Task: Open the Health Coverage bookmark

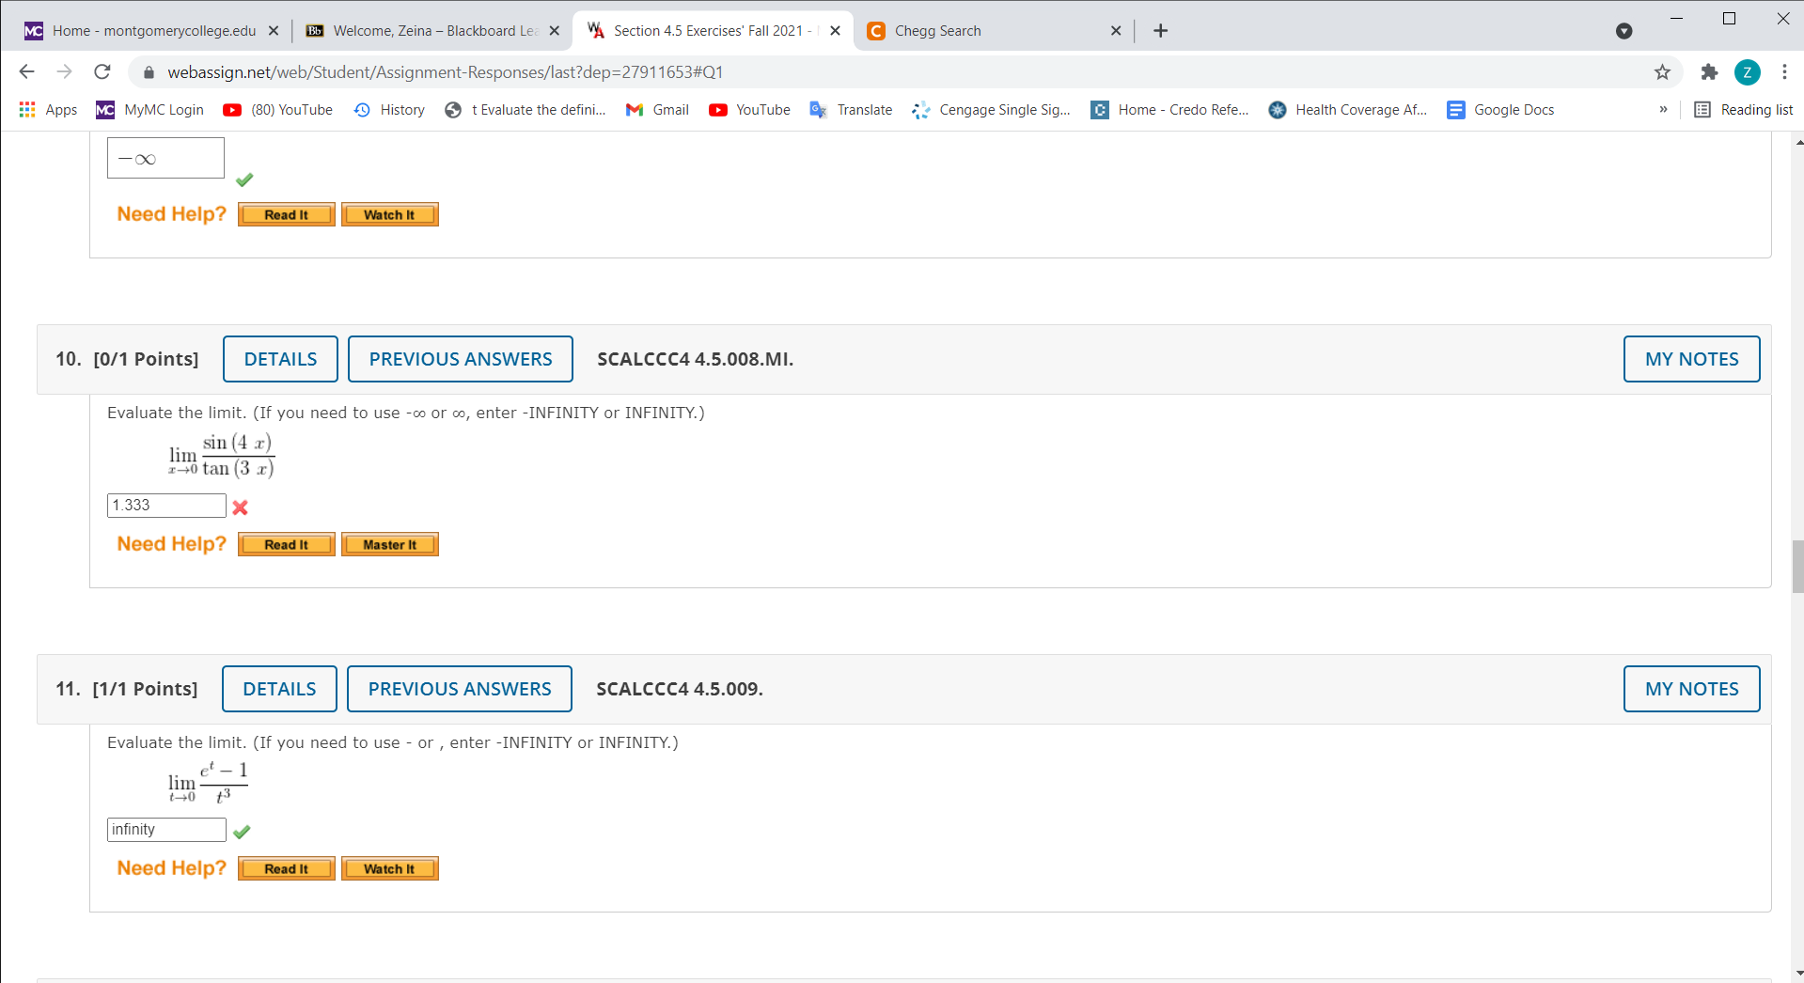Action: click(x=1347, y=110)
